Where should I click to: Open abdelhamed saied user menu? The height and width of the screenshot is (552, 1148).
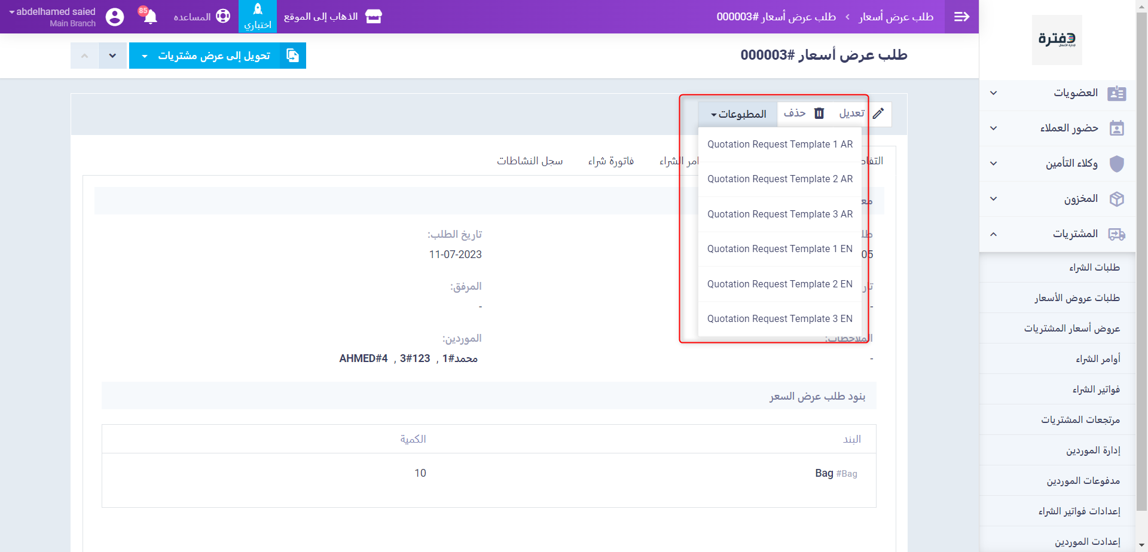coord(52,17)
